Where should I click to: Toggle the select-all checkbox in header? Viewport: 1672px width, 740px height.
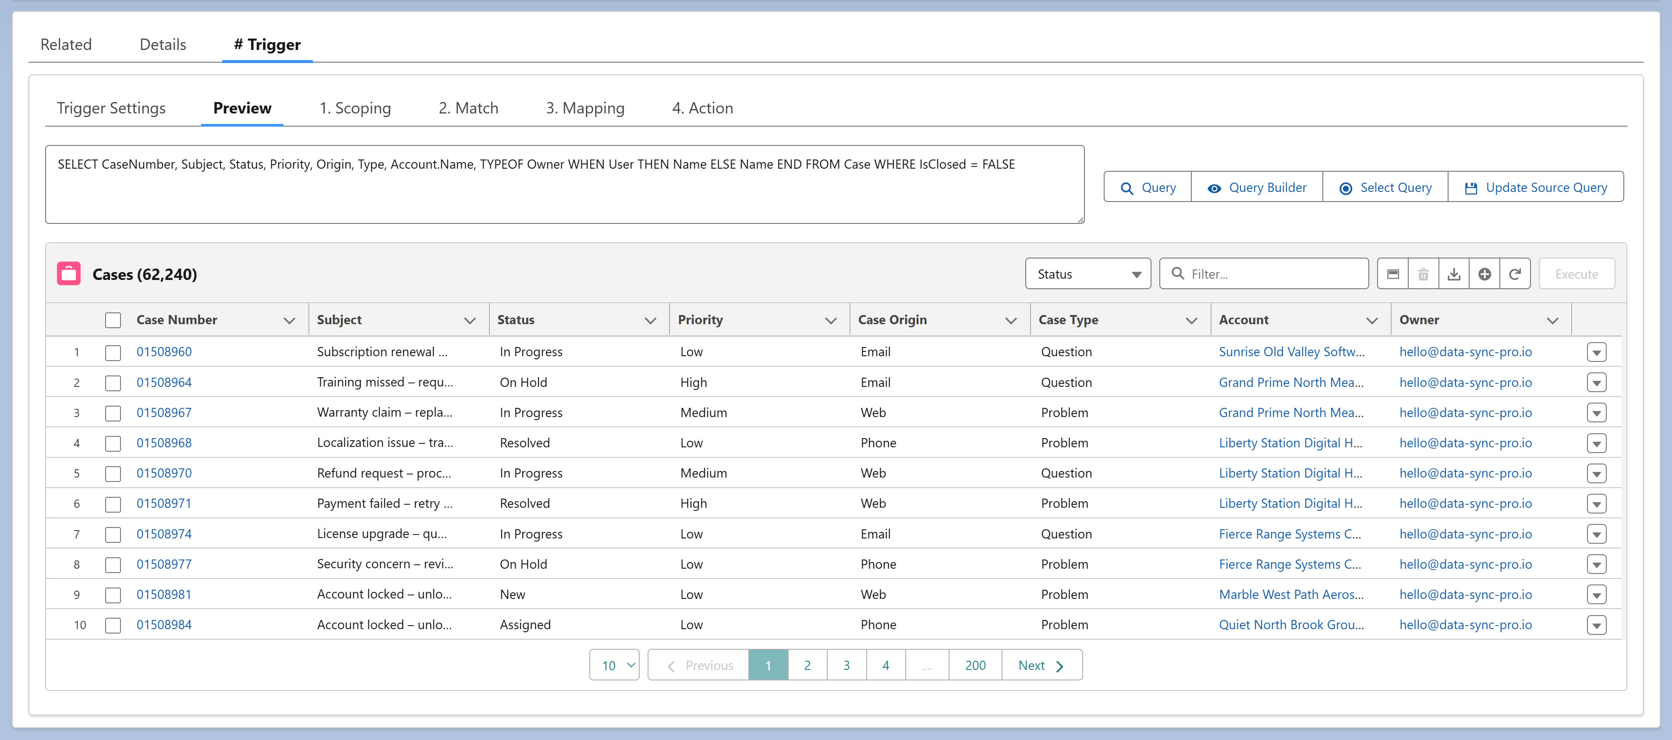(x=113, y=320)
